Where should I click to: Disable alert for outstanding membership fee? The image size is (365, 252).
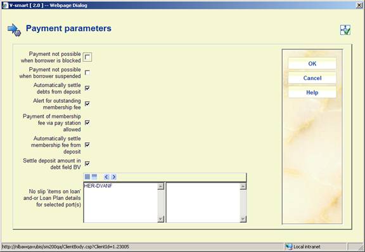pyautogui.click(x=87, y=103)
